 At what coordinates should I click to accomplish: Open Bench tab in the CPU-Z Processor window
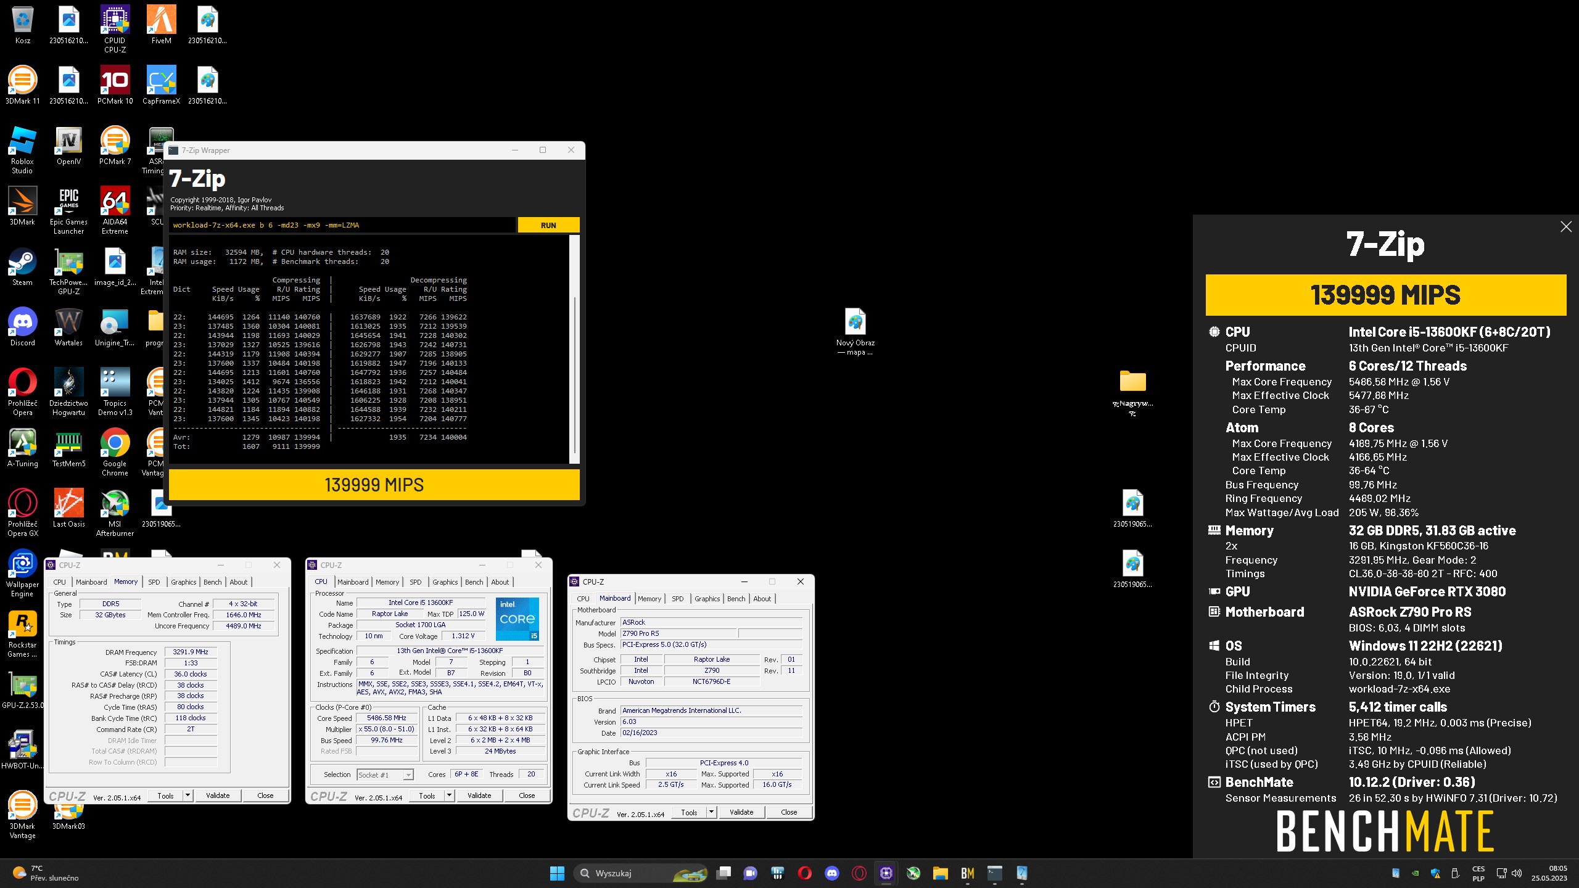(474, 582)
